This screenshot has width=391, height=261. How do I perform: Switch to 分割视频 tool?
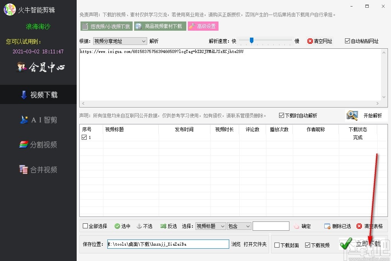click(x=38, y=145)
